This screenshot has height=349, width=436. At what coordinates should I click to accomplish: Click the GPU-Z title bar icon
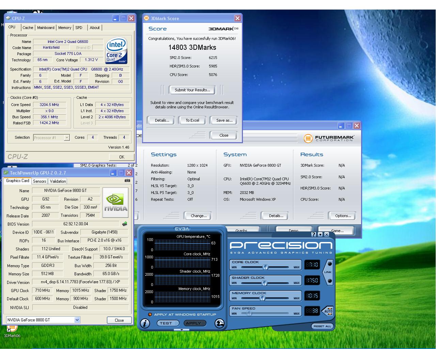tap(6, 173)
